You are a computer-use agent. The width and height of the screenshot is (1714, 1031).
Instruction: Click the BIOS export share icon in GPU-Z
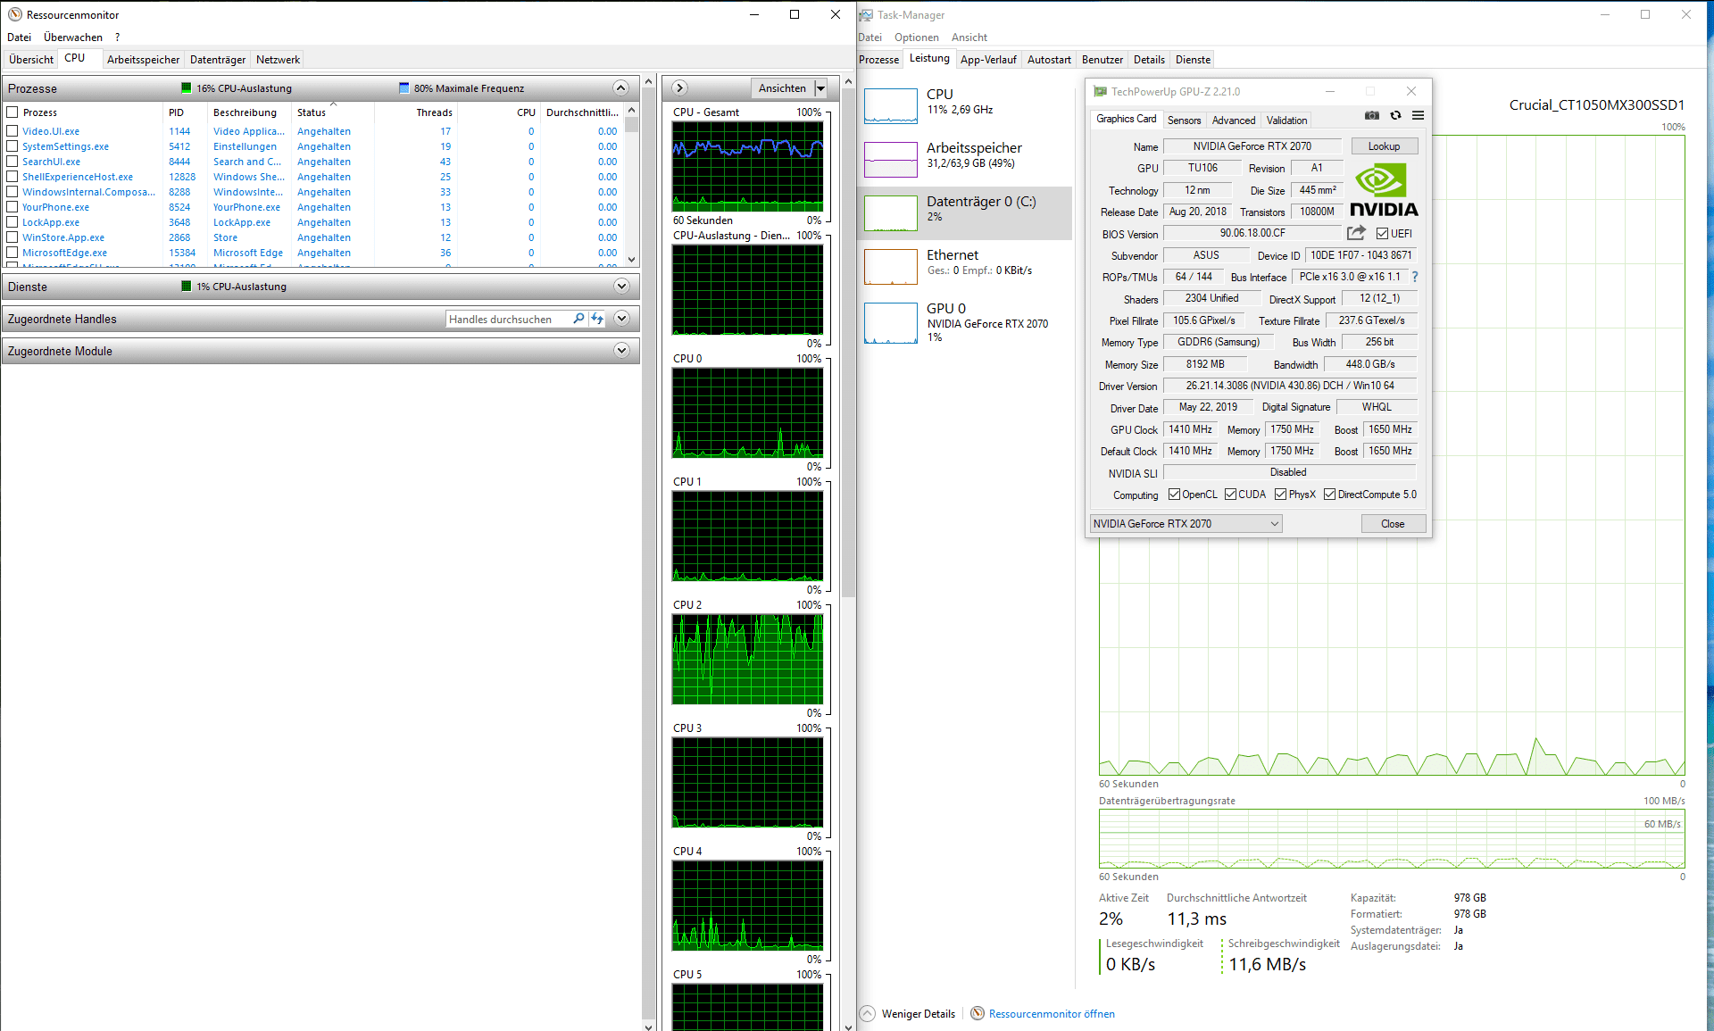pyautogui.click(x=1356, y=233)
